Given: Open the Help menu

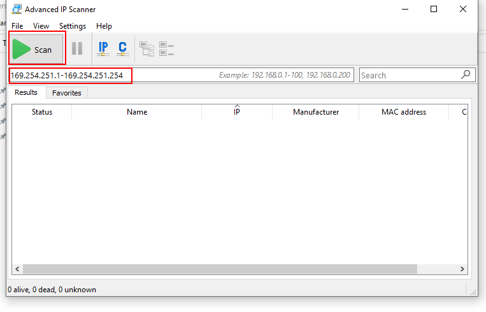Looking at the screenshot, I should (x=104, y=26).
